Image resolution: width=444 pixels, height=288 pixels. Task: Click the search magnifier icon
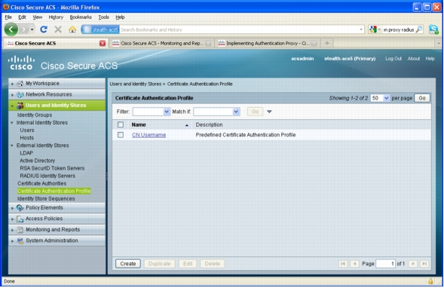419,29
